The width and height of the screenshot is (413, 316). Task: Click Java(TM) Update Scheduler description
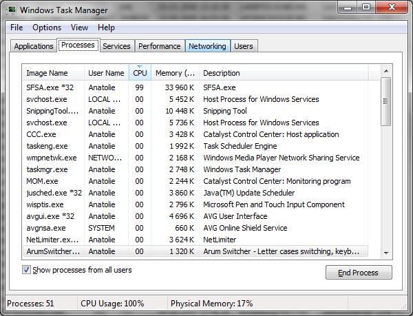tap(249, 193)
